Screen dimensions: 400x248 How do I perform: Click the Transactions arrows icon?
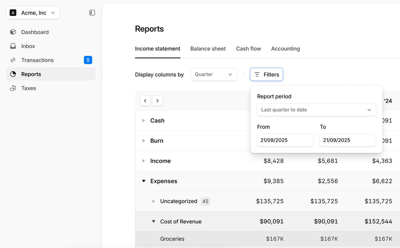13,60
